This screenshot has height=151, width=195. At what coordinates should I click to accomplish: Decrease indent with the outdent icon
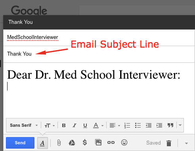[149, 125]
